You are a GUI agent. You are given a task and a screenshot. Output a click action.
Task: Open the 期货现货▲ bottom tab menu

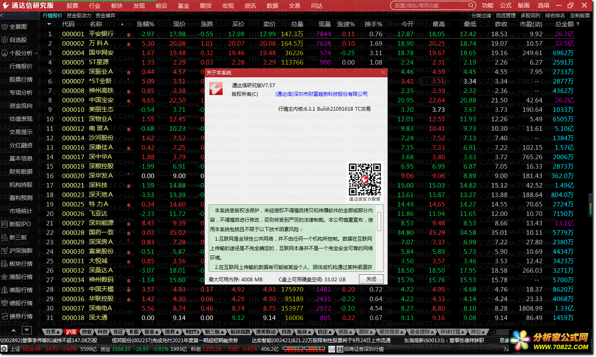[391, 331]
